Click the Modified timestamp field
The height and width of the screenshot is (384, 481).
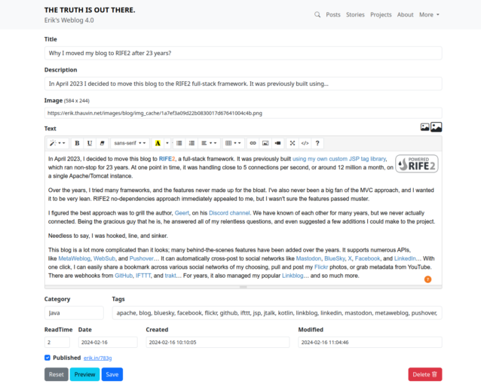(370, 343)
